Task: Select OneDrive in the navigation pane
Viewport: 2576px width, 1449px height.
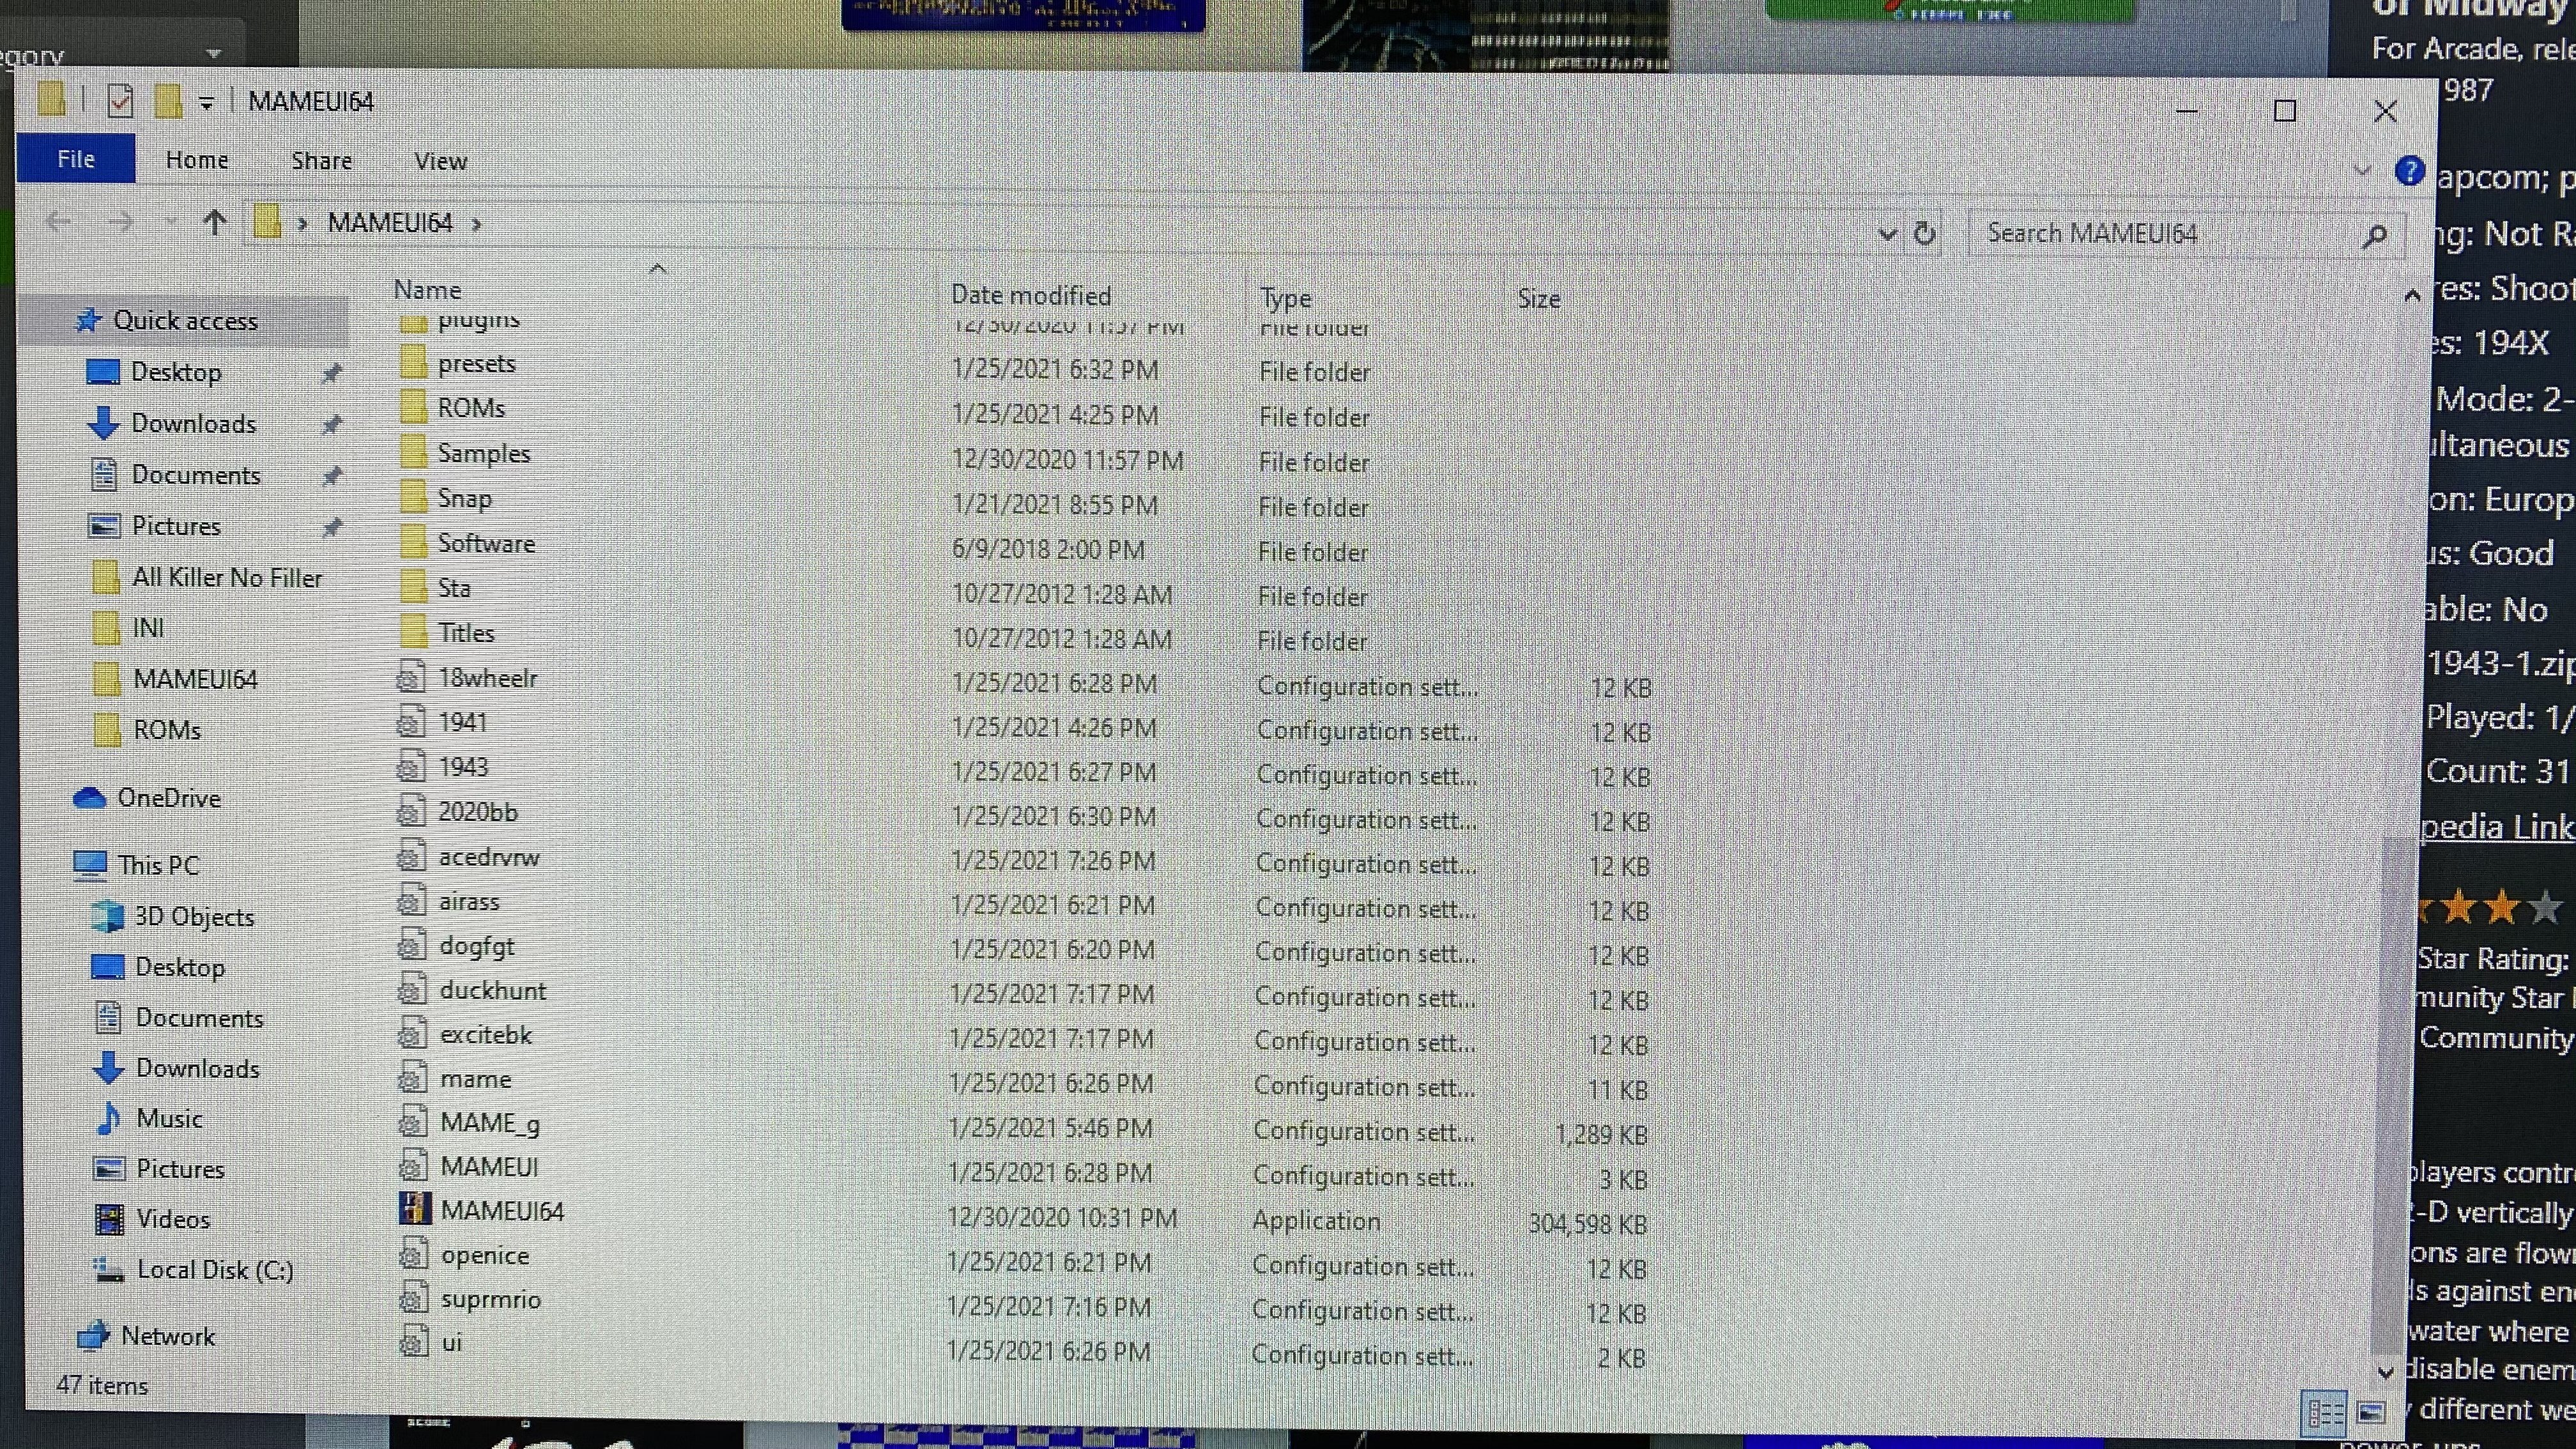Action: pyautogui.click(x=168, y=798)
